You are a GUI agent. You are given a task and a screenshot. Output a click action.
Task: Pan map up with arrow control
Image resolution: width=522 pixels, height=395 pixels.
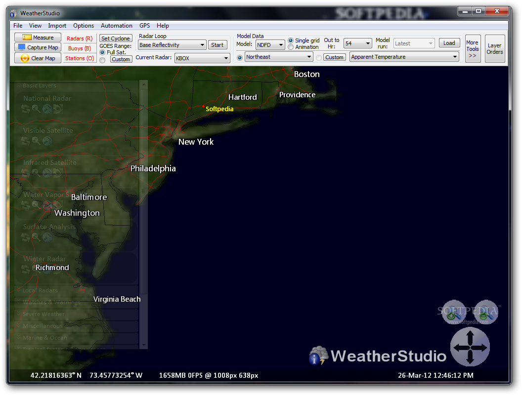click(x=470, y=336)
